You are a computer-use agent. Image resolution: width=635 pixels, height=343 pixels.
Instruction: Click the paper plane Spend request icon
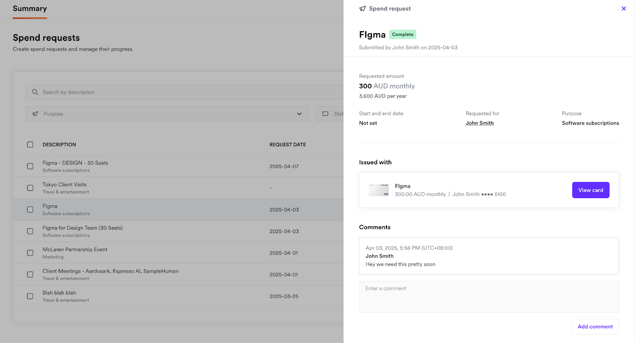(362, 8)
